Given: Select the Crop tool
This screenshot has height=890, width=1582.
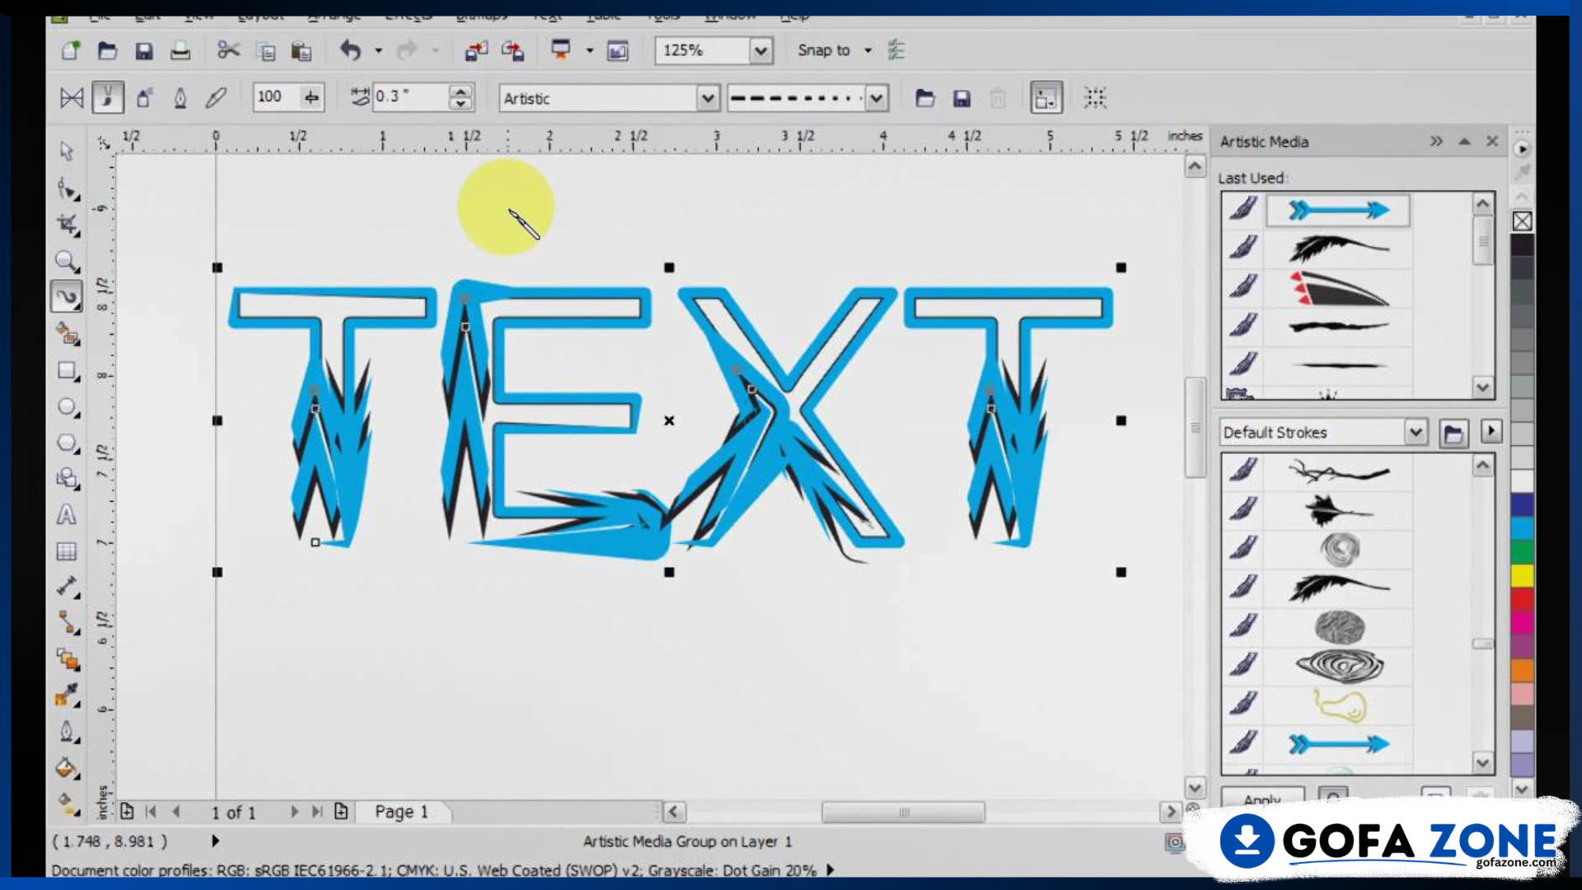Looking at the screenshot, I should click(x=67, y=224).
